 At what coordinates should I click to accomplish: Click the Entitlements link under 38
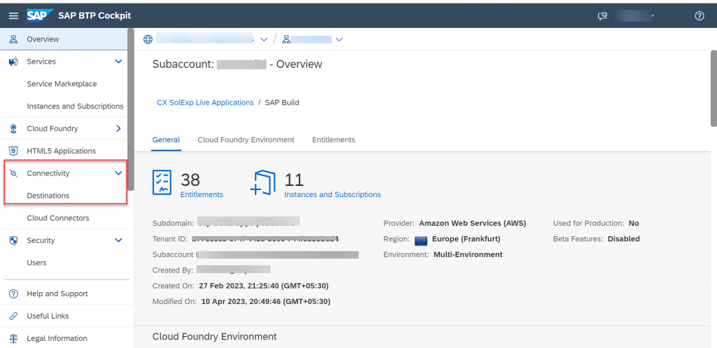tap(202, 195)
